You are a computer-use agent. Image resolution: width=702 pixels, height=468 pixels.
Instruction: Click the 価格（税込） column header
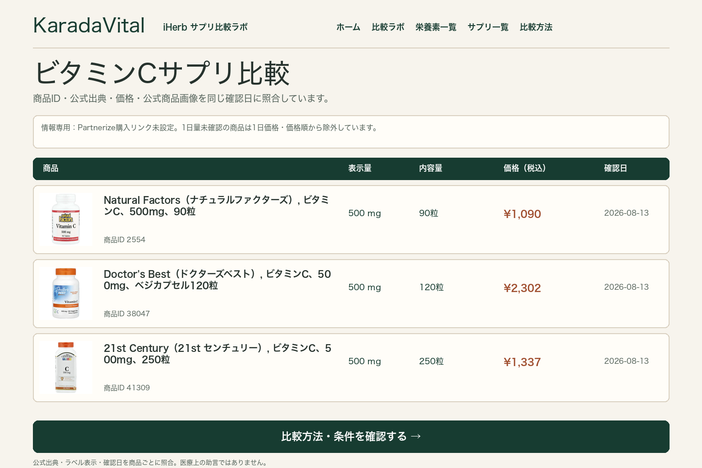tap(525, 168)
